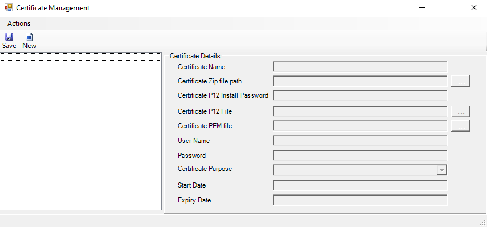The image size is (487, 227).
Task: Click the Password input field
Action: [360, 156]
